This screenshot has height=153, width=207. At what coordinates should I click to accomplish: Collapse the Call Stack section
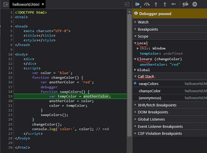[x=146, y=76]
